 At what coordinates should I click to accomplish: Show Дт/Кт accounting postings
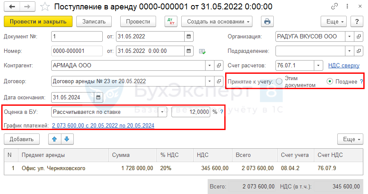point(171,22)
